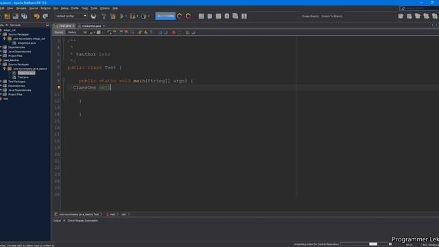439x247 pixels.
Task: Select java_basics project node
Action: 11,60
